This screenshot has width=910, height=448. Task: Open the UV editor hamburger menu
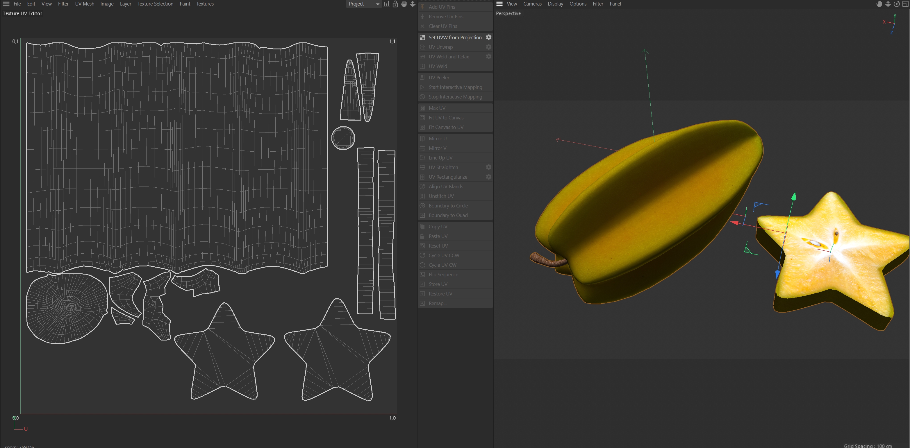[x=6, y=4]
